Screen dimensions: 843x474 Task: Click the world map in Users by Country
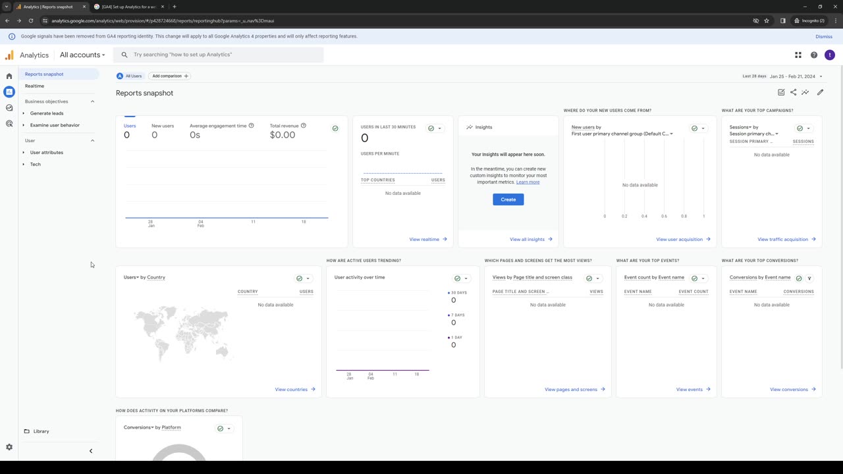[183, 334]
